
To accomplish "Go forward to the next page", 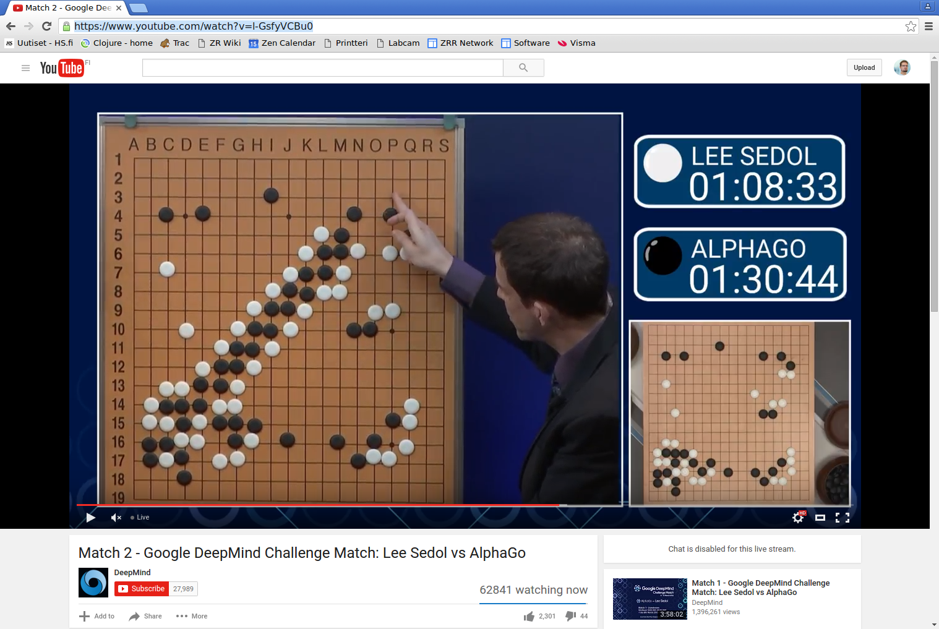I will pyautogui.click(x=28, y=26).
